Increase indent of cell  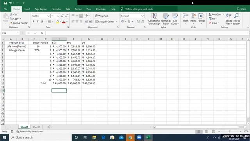(x=91, y=22)
